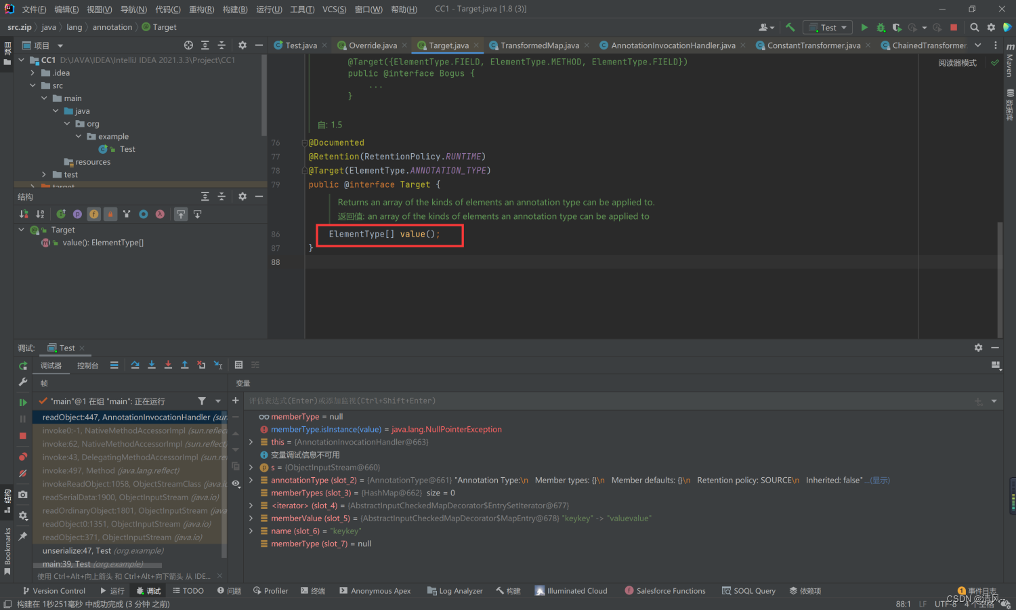1016x610 pixels.
Task: Toggle Sort by Visibility in structure panel
Action: [x=24, y=214]
